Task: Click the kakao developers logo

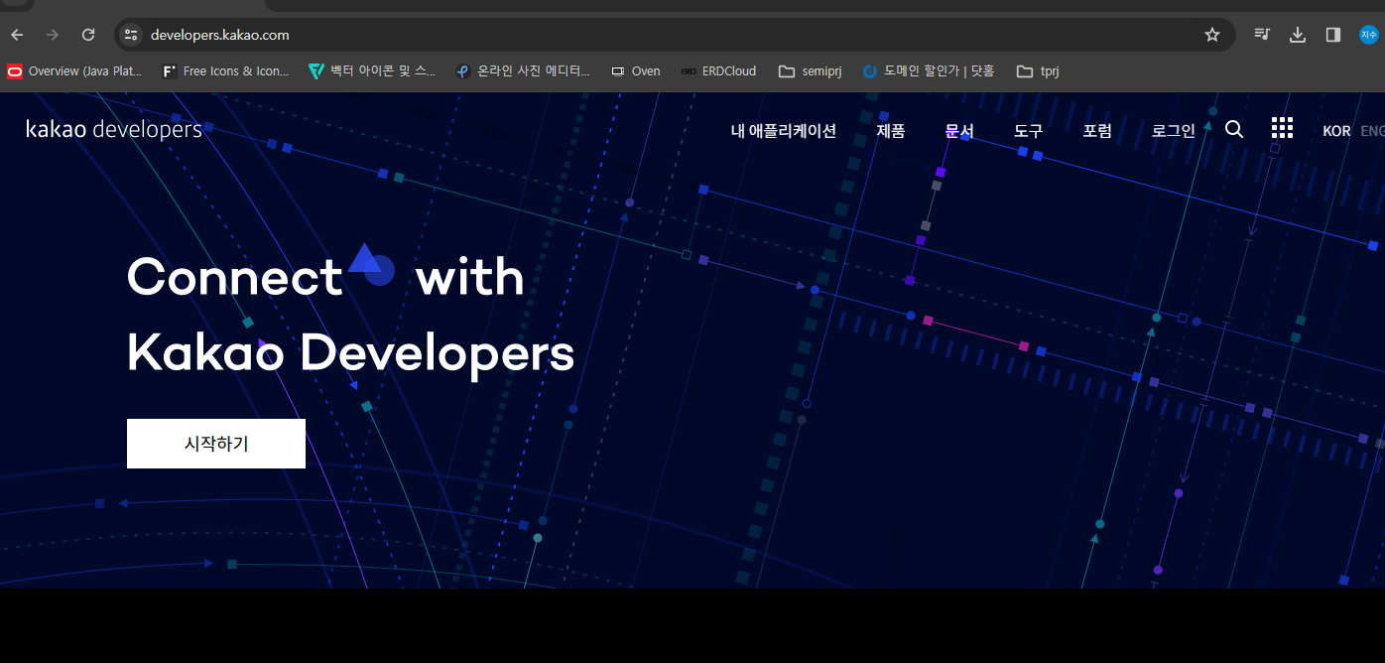Action: 114,129
